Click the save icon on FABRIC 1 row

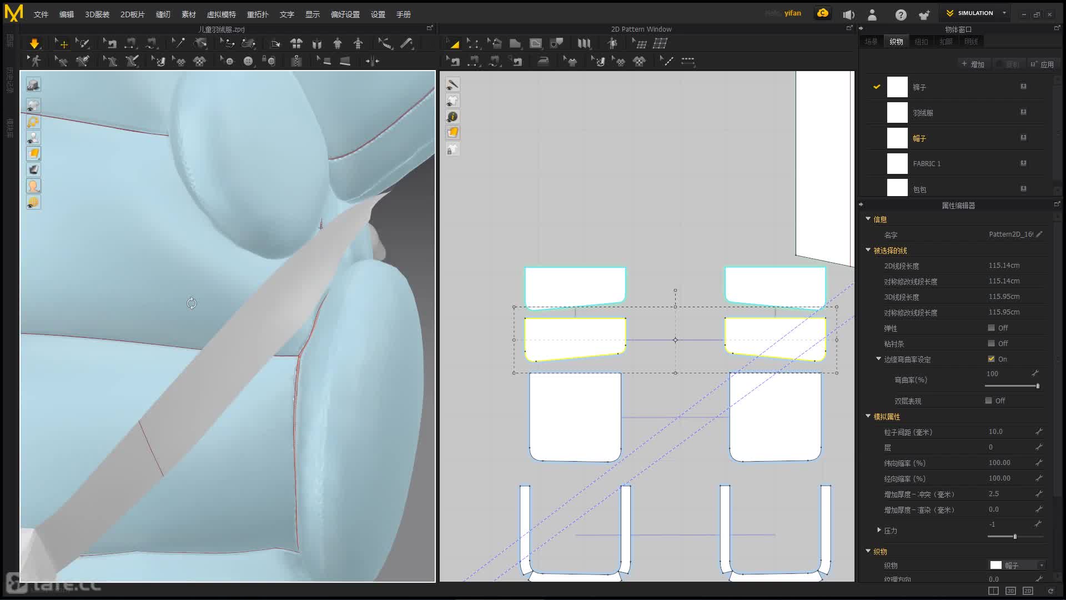[1023, 163]
